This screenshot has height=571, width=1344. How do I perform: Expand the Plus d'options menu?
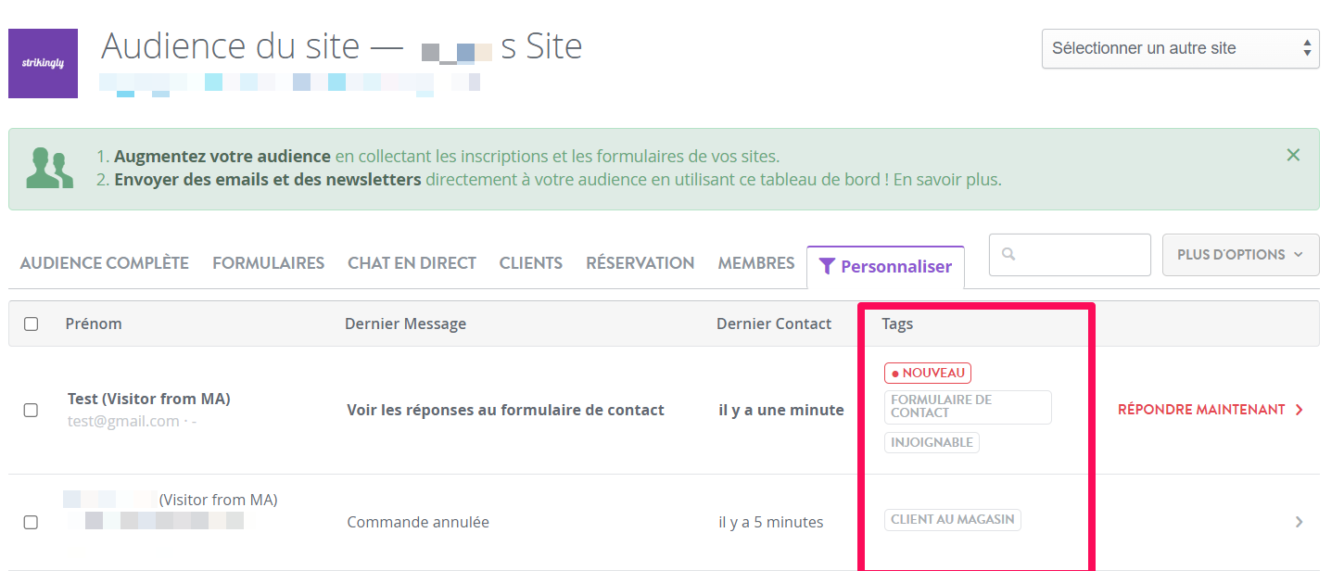(1240, 255)
